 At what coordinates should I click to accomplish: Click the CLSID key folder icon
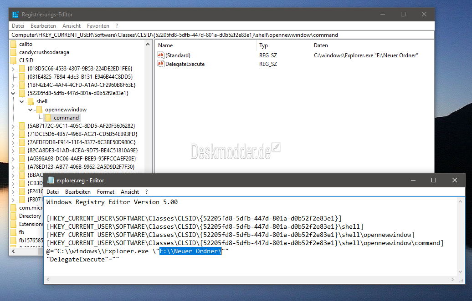tap(13, 60)
